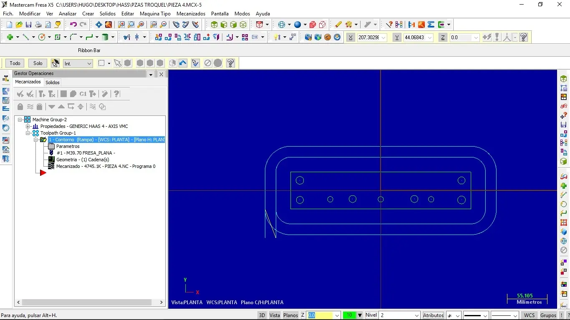Click the New file icon

tap(10, 25)
